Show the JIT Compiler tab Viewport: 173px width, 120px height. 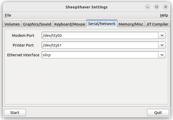tap(157, 24)
